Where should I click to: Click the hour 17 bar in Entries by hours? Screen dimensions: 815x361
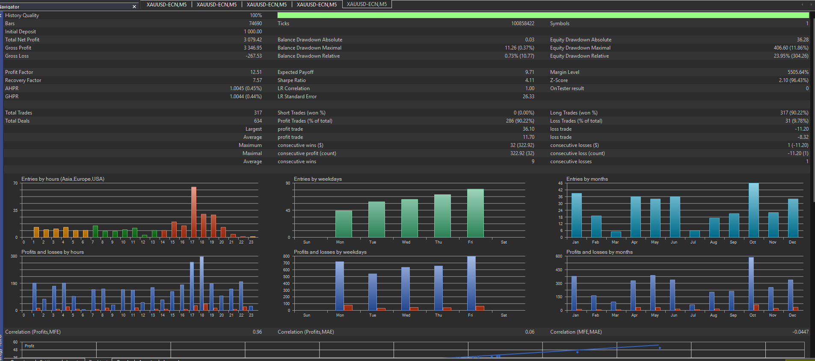pyautogui.click(x=194, y=212)
